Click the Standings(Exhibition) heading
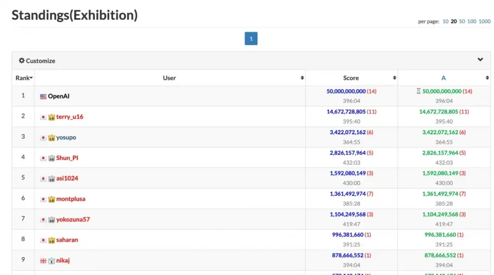 pyautogui.click(x=75, y=15)
